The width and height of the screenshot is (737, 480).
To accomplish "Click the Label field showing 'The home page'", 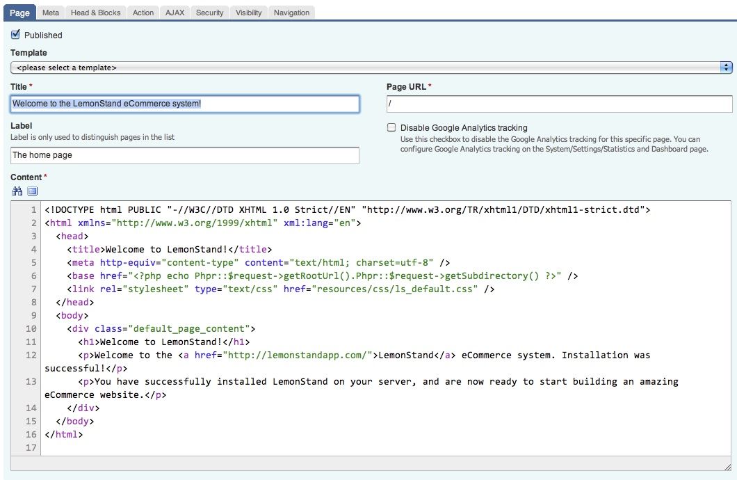I will (184, 155).
